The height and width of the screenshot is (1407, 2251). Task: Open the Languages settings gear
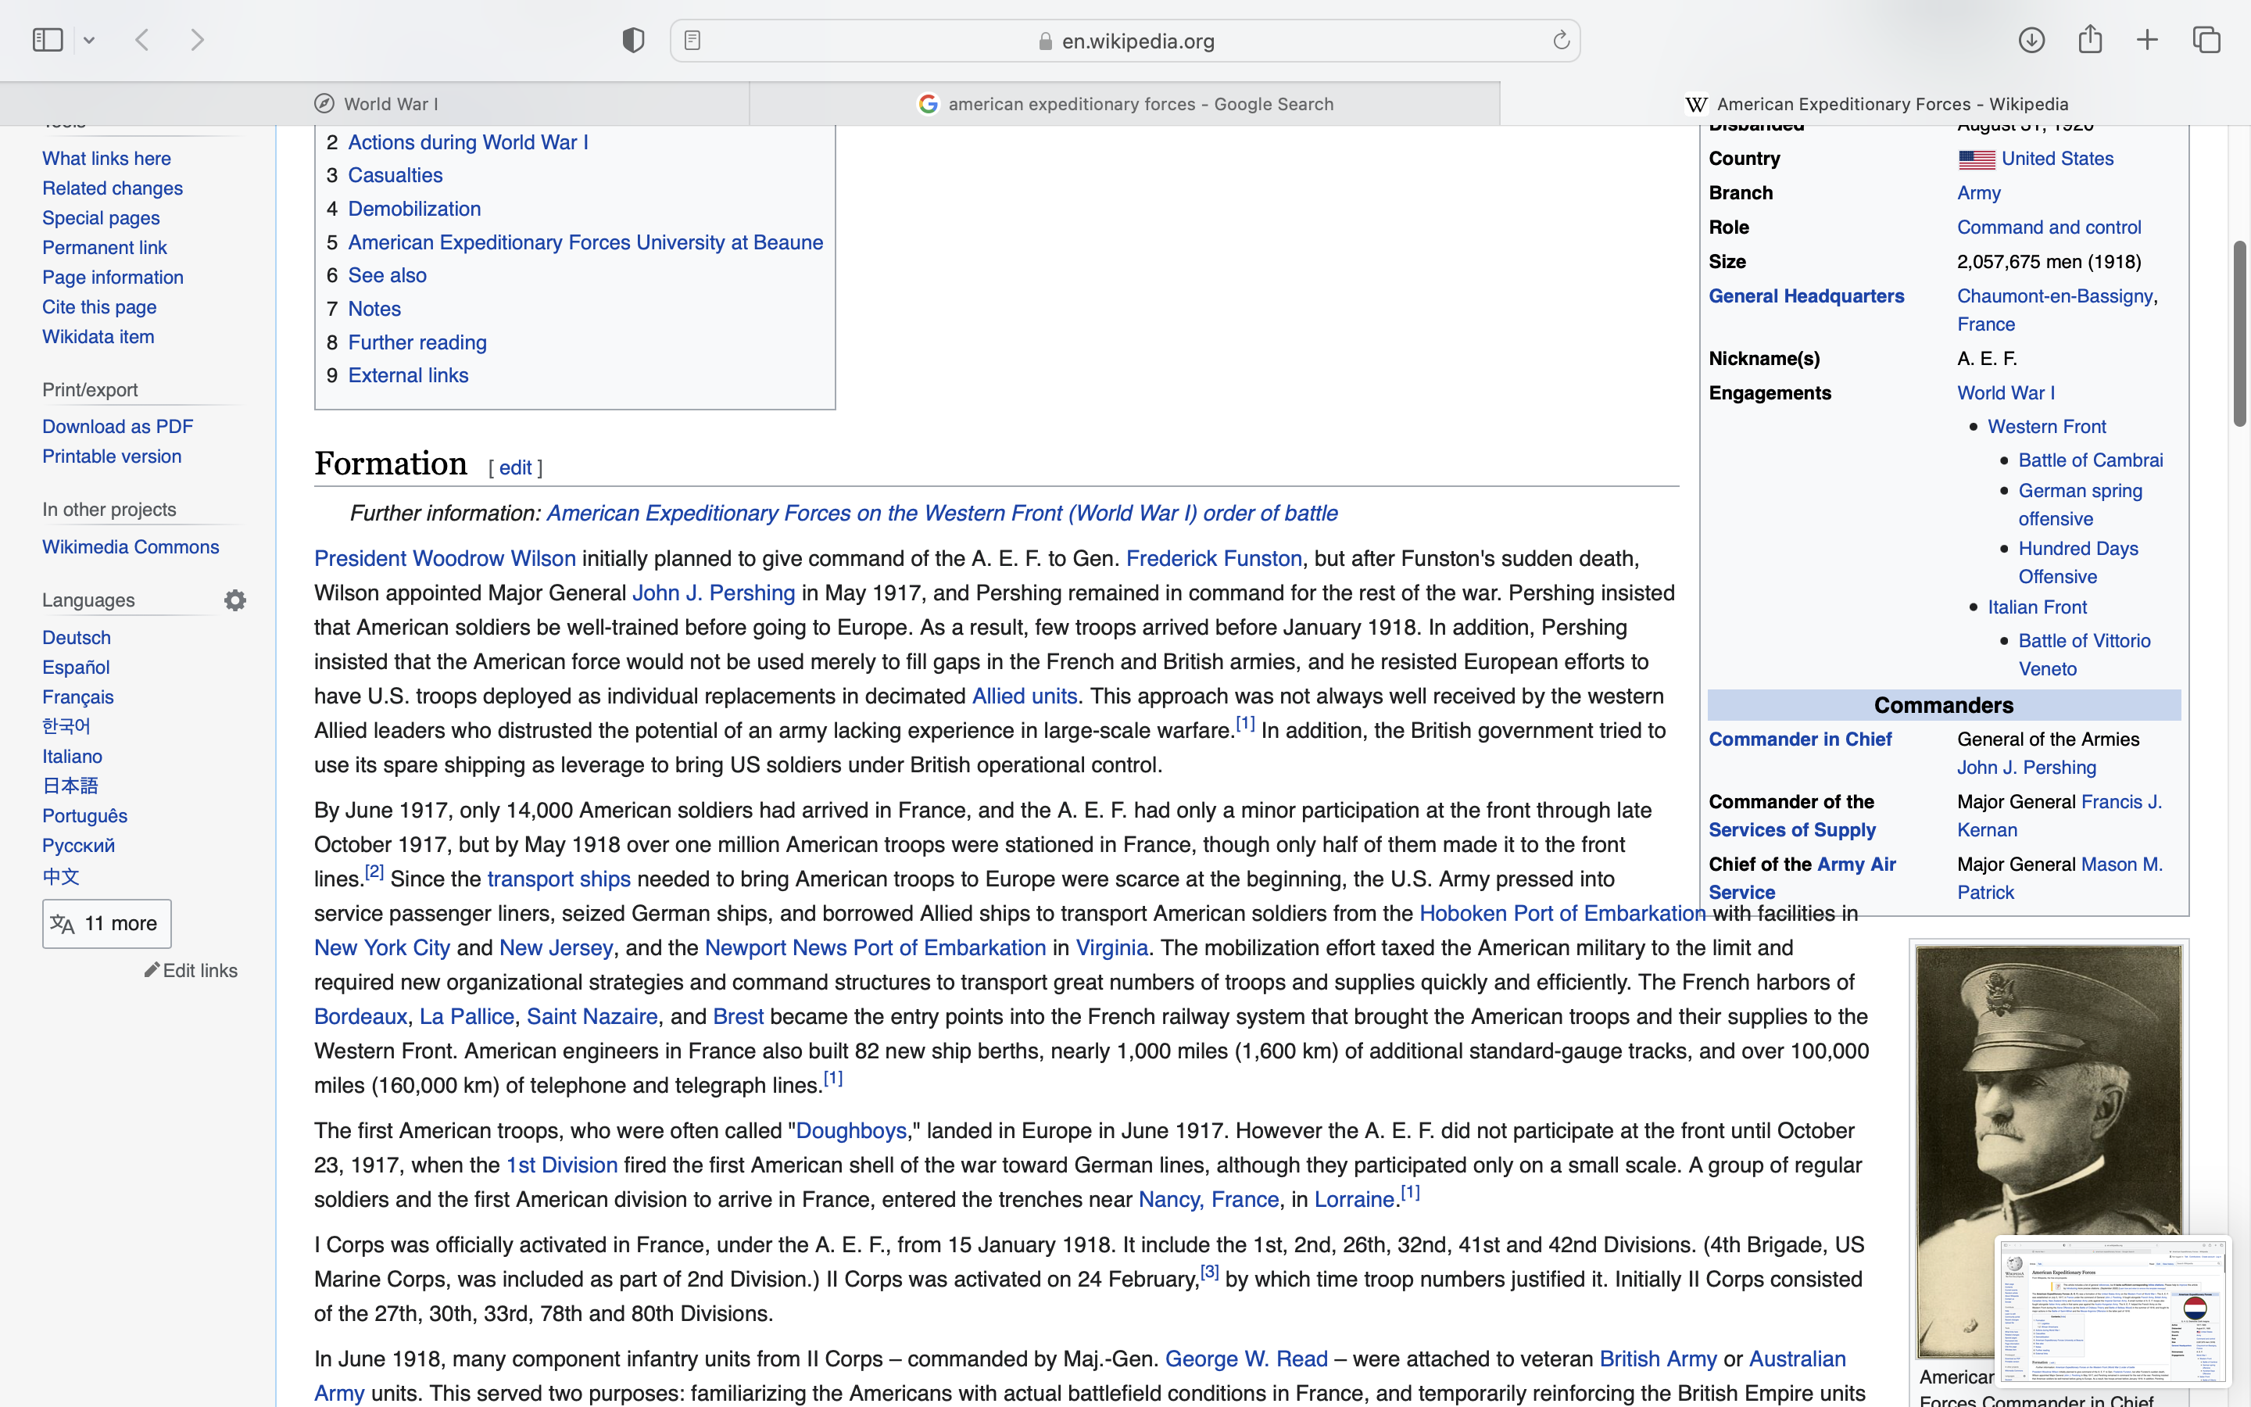(235, 600)
